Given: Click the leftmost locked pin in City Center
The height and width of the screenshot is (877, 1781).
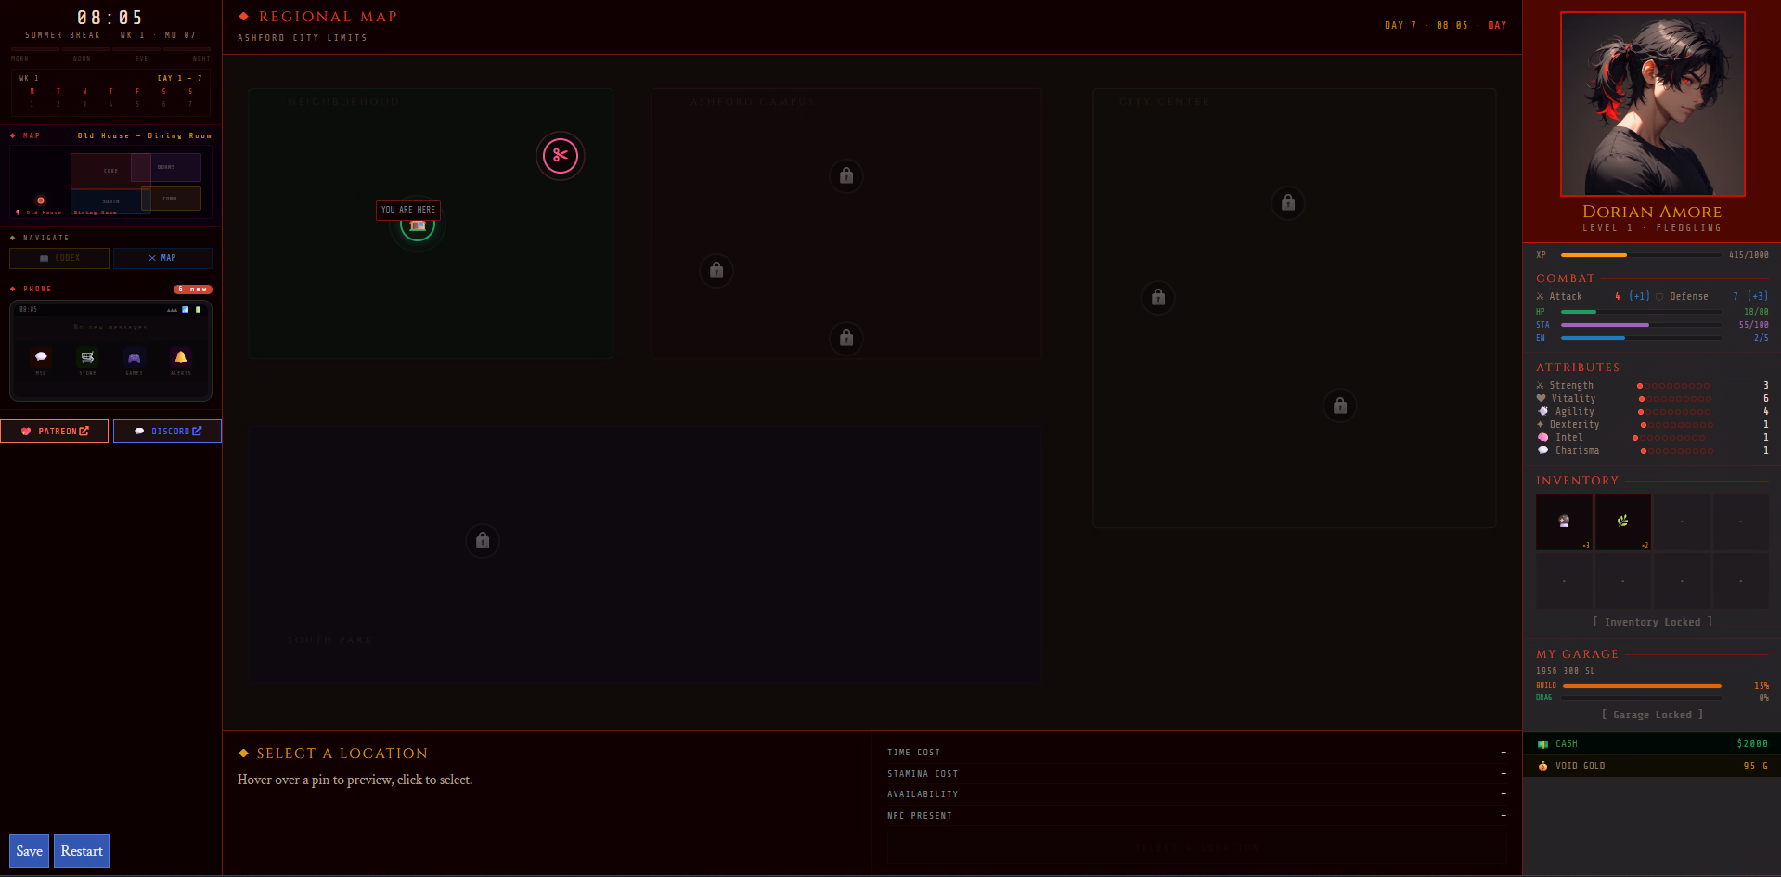Looking at the screenshot, I should (1158, 297).
